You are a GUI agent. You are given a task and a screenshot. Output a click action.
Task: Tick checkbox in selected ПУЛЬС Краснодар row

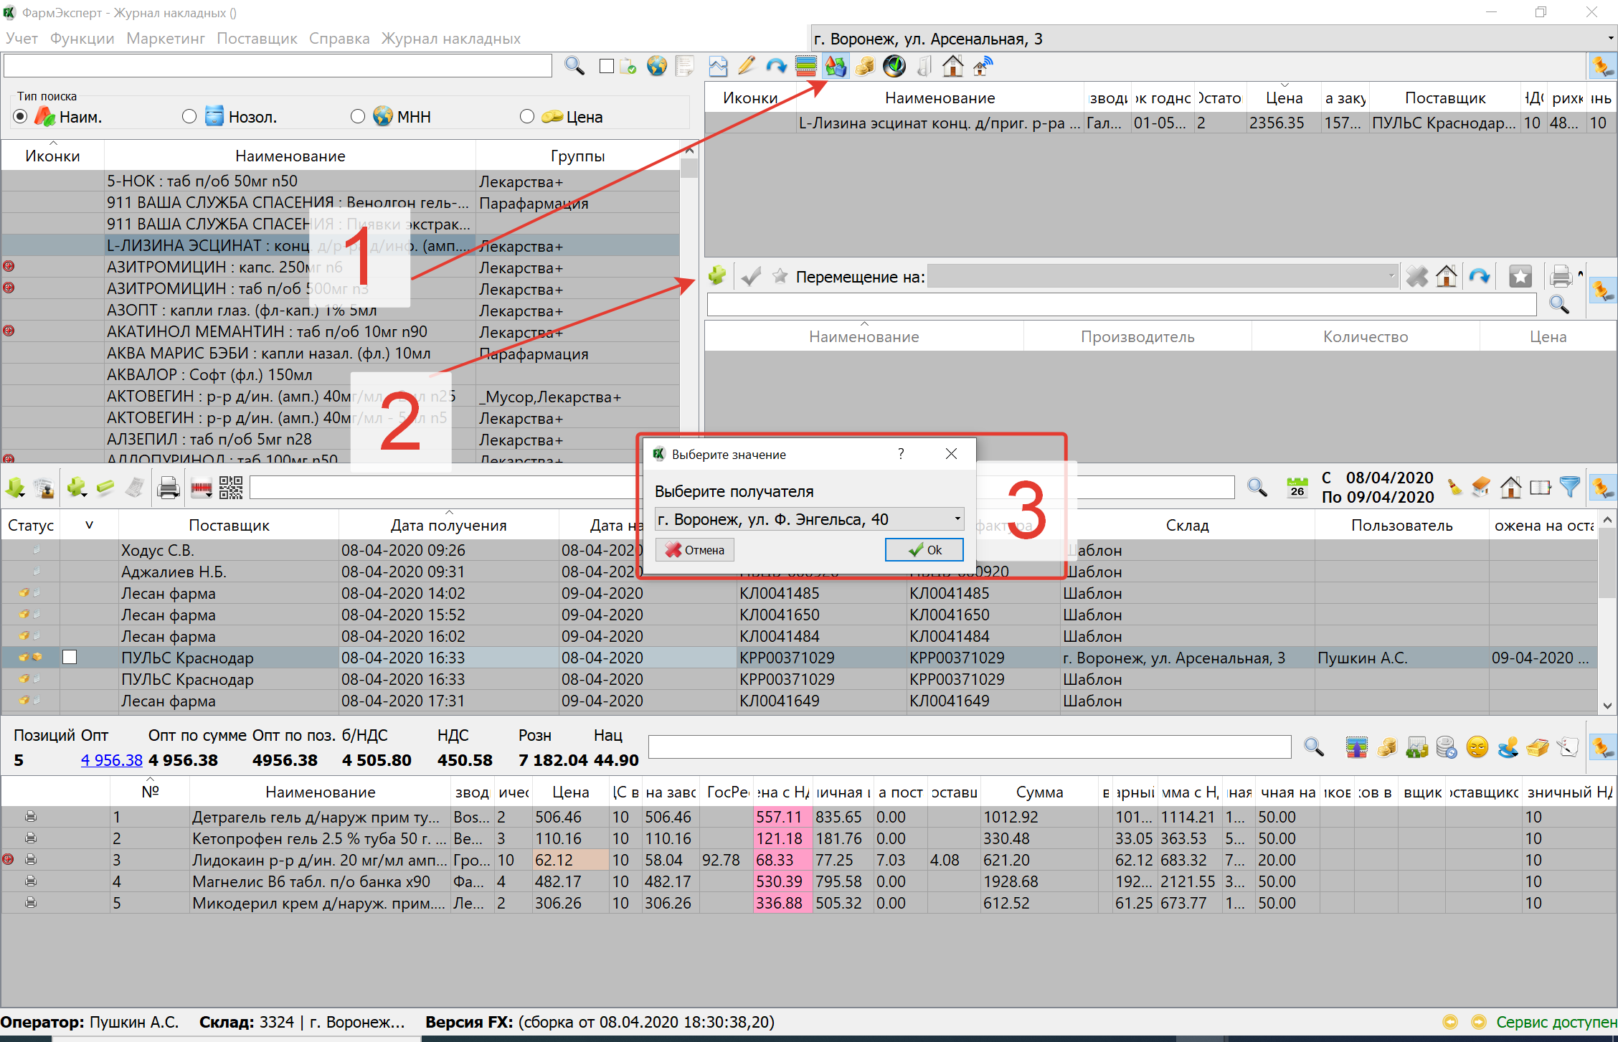70,657
